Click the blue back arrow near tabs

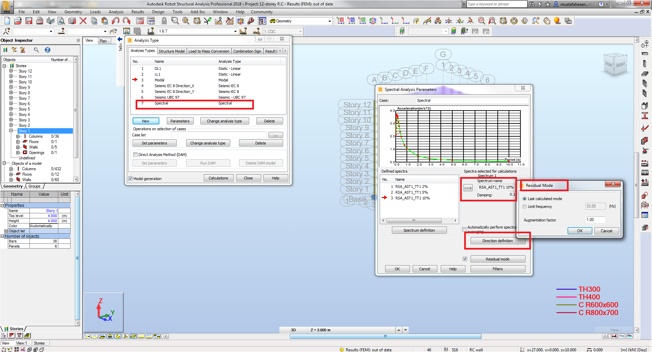click(x=120, y=39)
